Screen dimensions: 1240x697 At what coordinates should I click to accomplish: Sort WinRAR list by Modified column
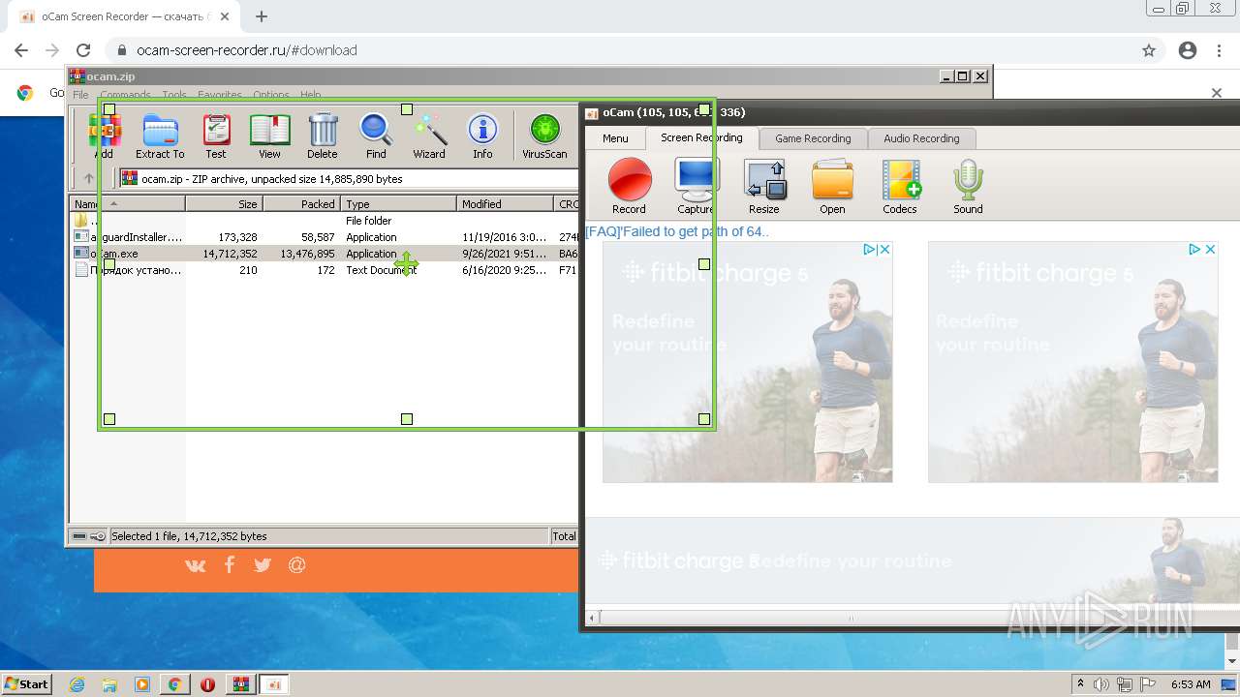[505, 204]
